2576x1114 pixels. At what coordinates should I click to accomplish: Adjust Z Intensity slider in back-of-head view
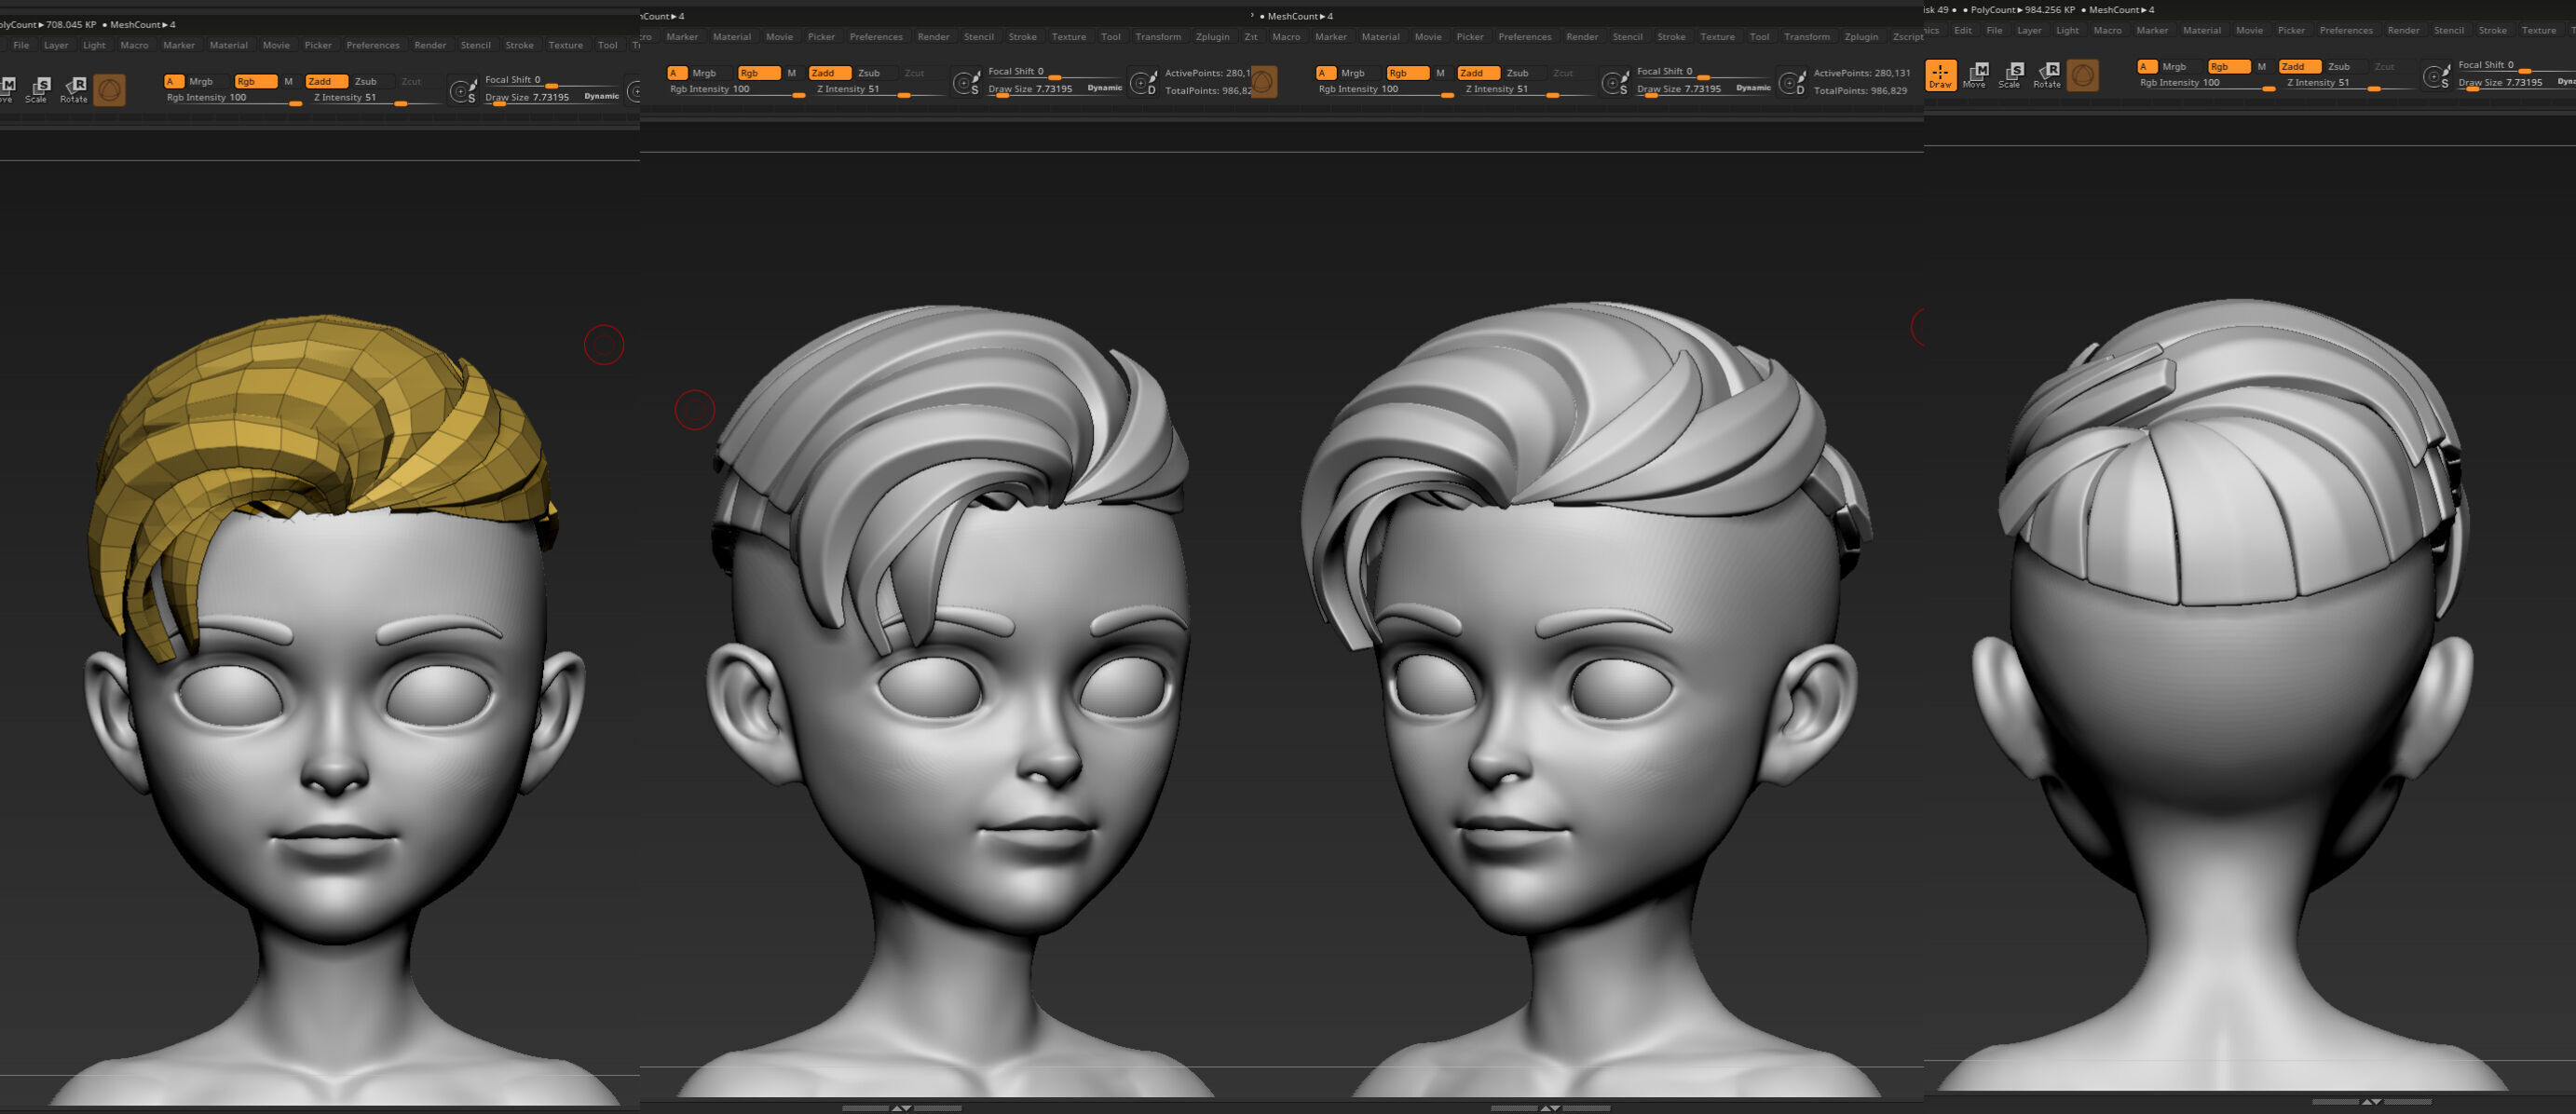(x=2349, y=83)
